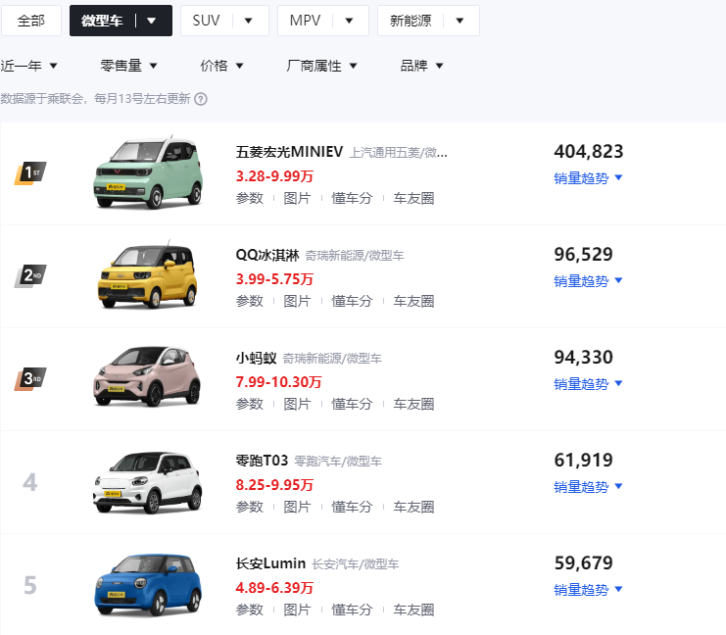The height and width of the screenshot is (635, 726).
Task: Click the 61,919 sales figure
Action: (x=583, y=460)
